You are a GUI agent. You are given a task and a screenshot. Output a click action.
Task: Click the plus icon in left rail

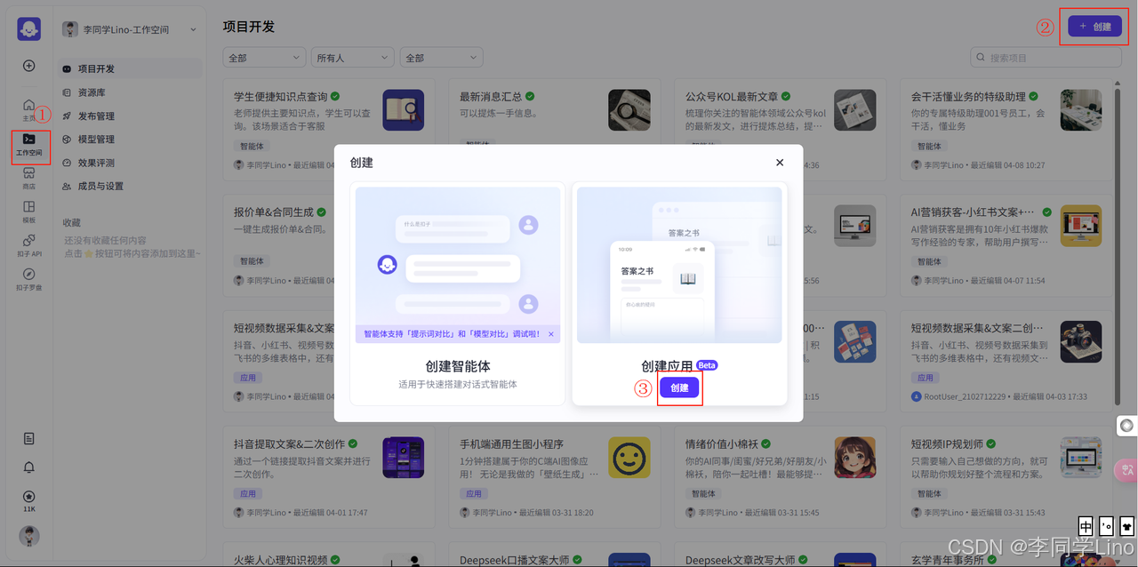29,66
